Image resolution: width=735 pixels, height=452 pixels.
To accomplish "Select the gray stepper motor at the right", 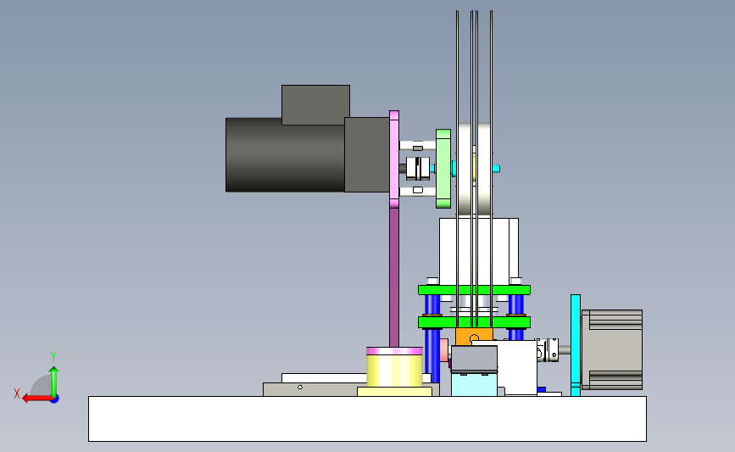I will click(x=612, y=349).
